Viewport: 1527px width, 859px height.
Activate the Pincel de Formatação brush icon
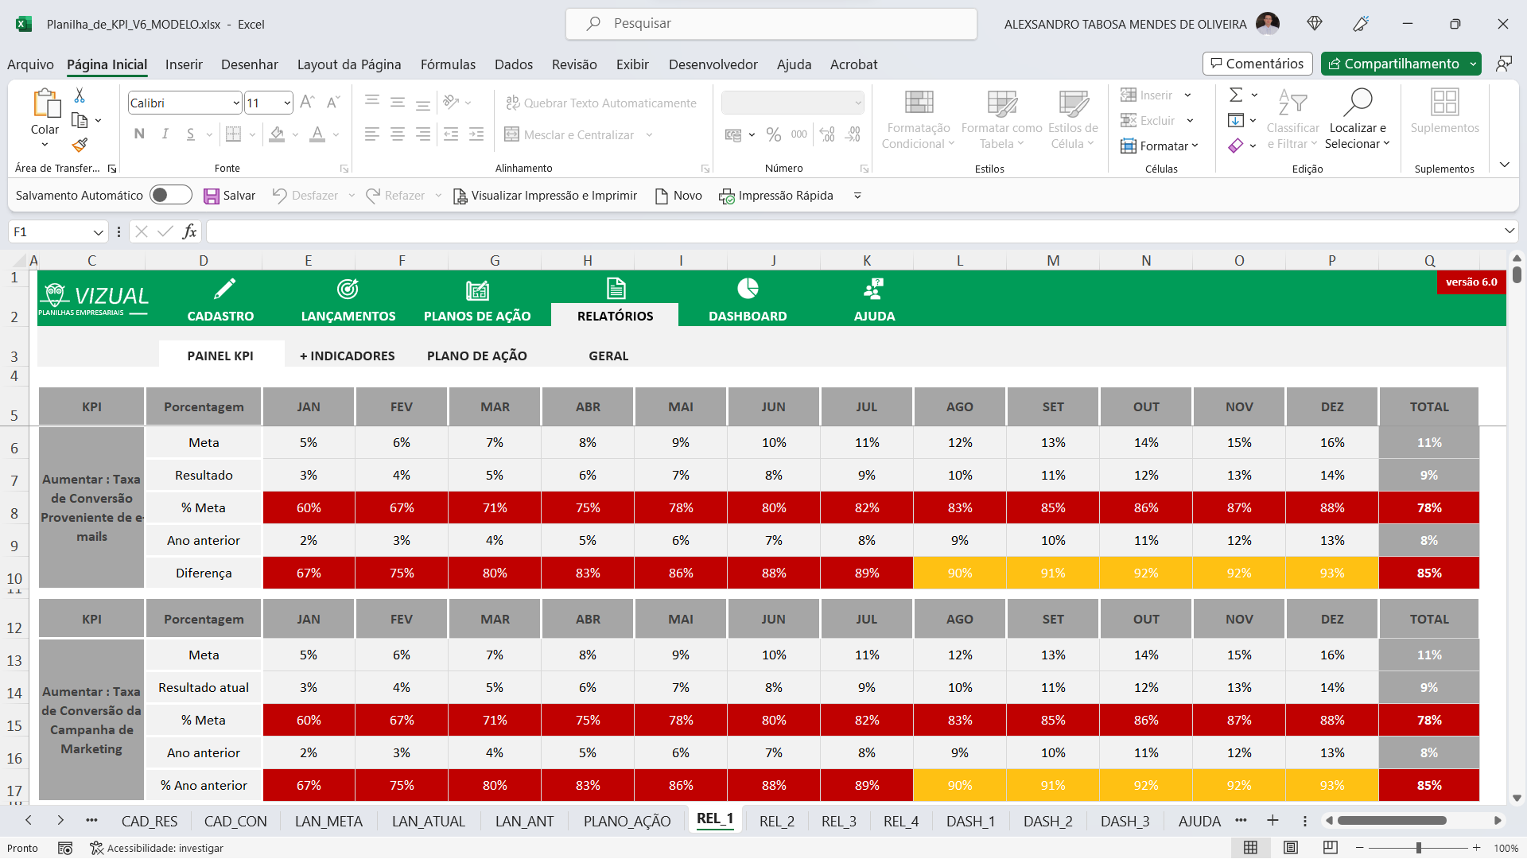point(79,146)
